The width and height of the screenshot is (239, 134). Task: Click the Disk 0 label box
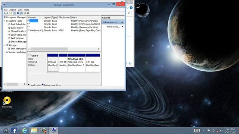[x=37, y=63]
